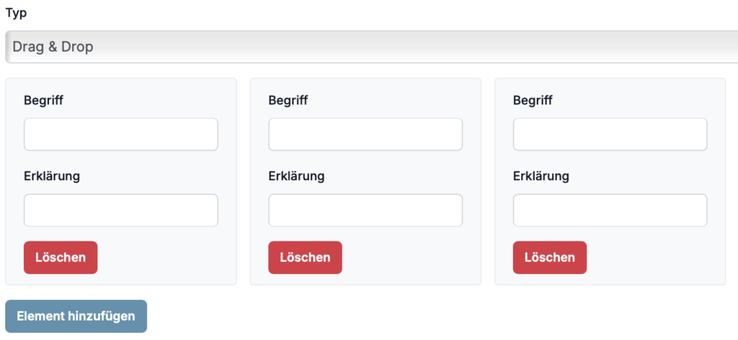Click the Begriff input in the first card
The height and width of the screenshot is (340, 738).
tap(121, 134)
